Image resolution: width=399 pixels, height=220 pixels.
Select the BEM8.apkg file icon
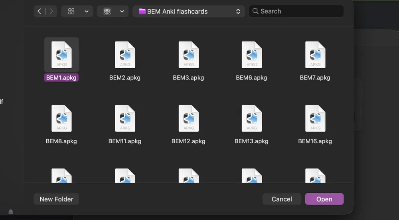[61, 119]
